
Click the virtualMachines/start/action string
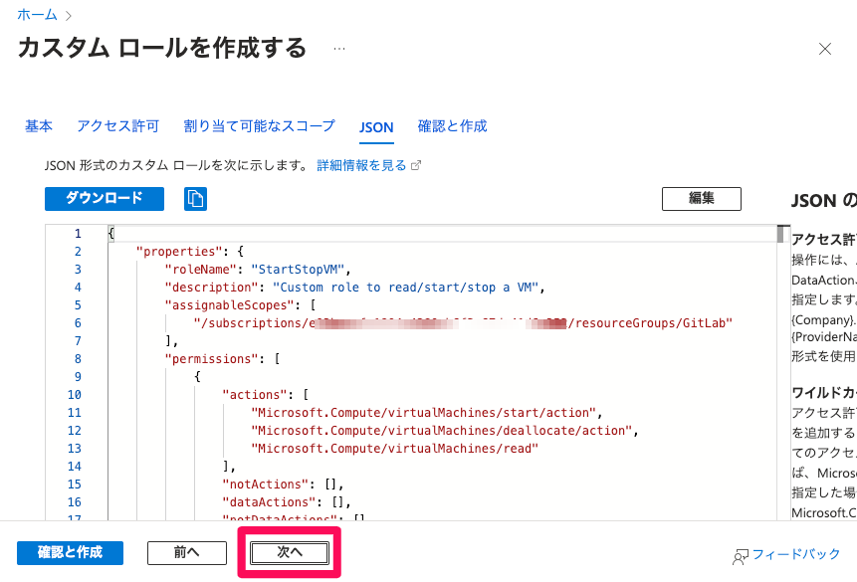(424, 413)
